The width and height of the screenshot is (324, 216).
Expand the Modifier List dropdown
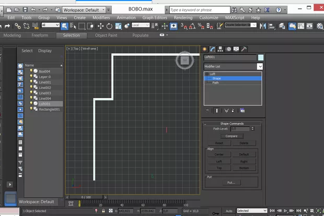click(x=260, y=67)
